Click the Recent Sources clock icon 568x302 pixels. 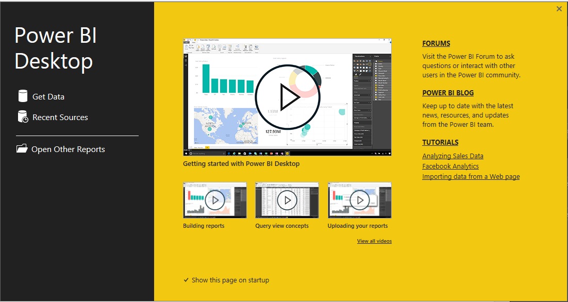(23, 117)
